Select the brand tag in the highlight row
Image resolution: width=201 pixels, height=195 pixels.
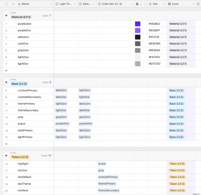[102, 164]
